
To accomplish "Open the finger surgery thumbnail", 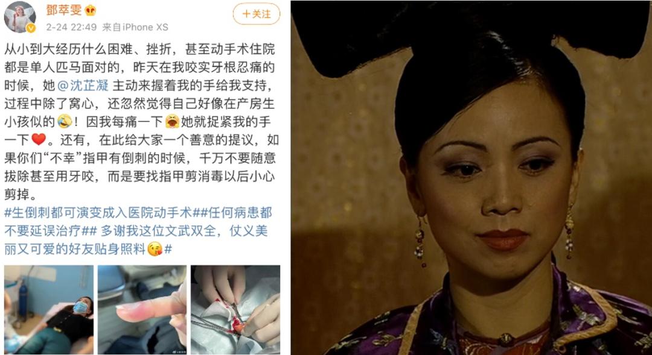I will [235, 310].
